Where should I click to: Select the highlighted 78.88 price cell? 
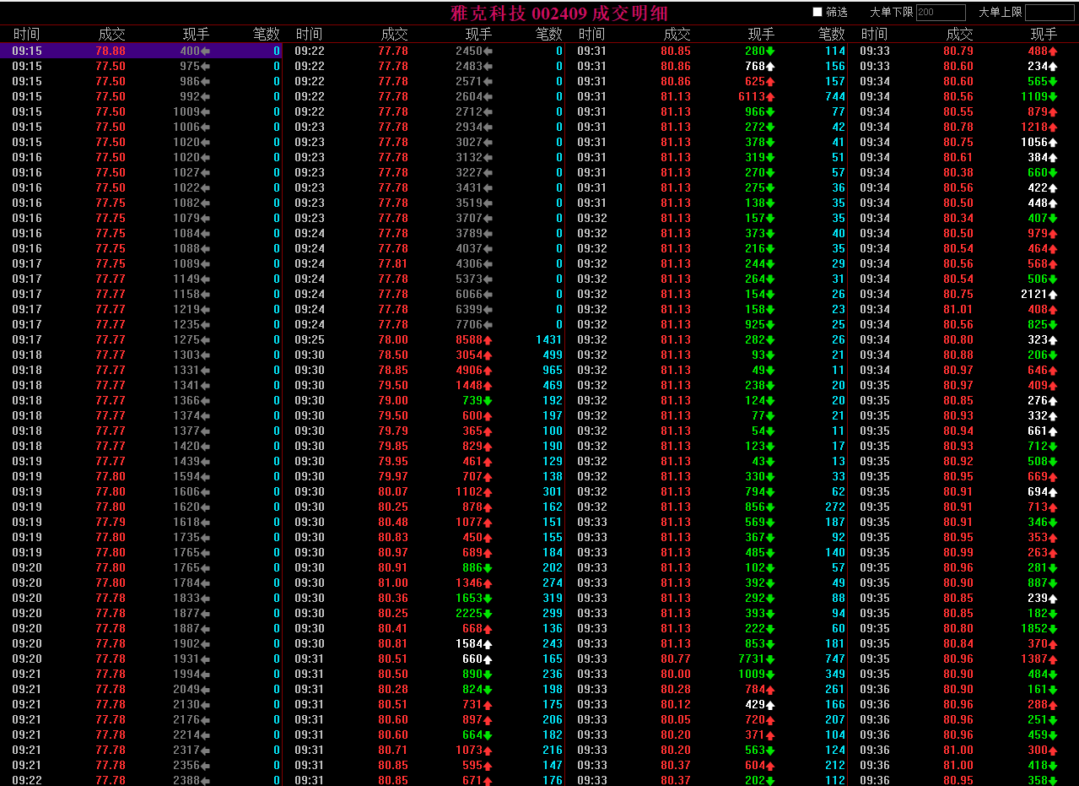click(111, 51)
